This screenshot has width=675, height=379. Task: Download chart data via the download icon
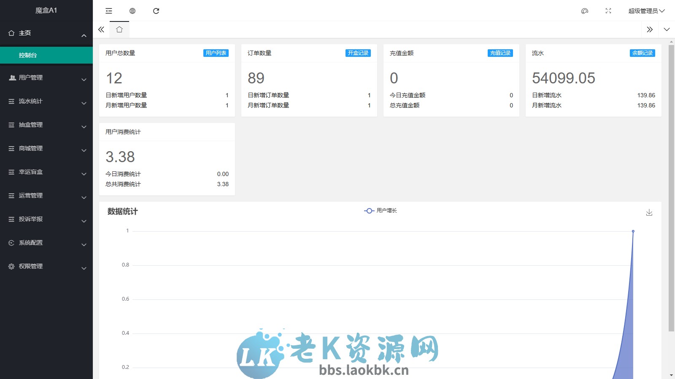[x=650, y=212]
